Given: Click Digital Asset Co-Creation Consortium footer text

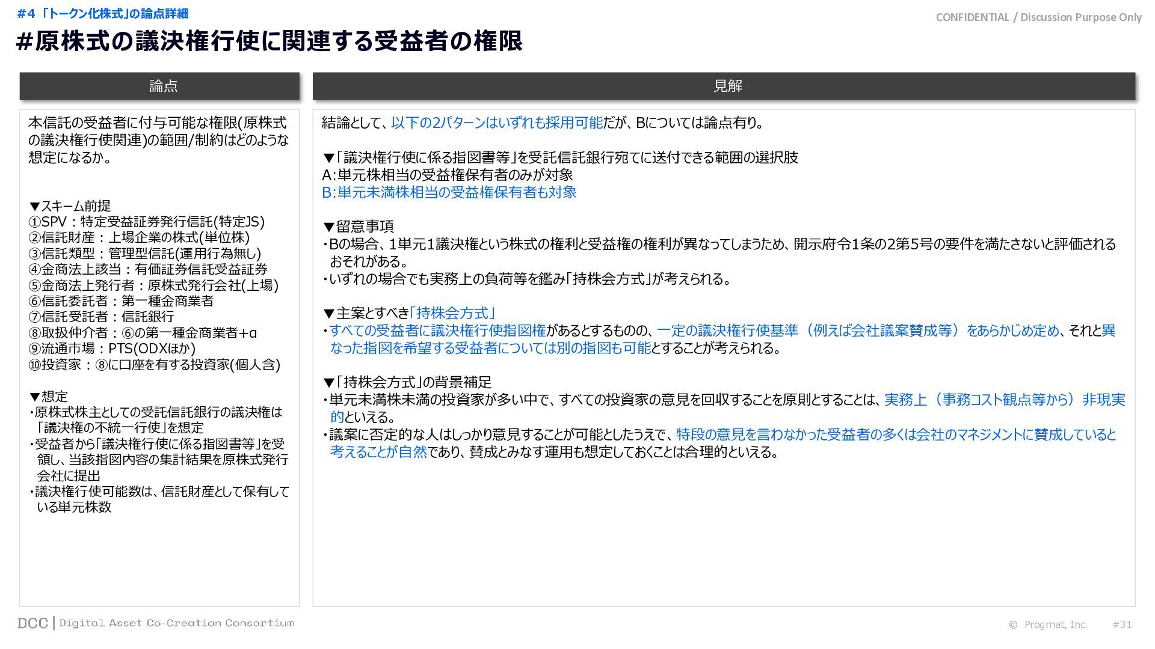Looking at the screenshot, I should tap(176, 623).
